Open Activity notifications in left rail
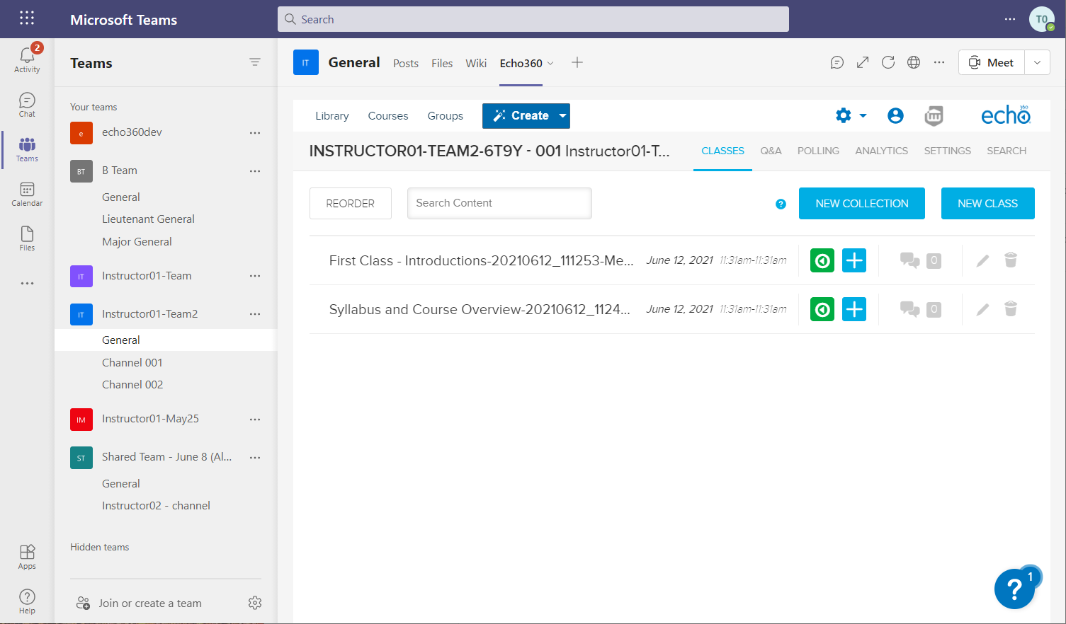Image resolution: width=1066 pixels, height=624 pixels. pos(27,59)
